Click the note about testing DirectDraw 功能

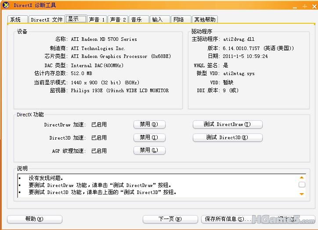100,185
